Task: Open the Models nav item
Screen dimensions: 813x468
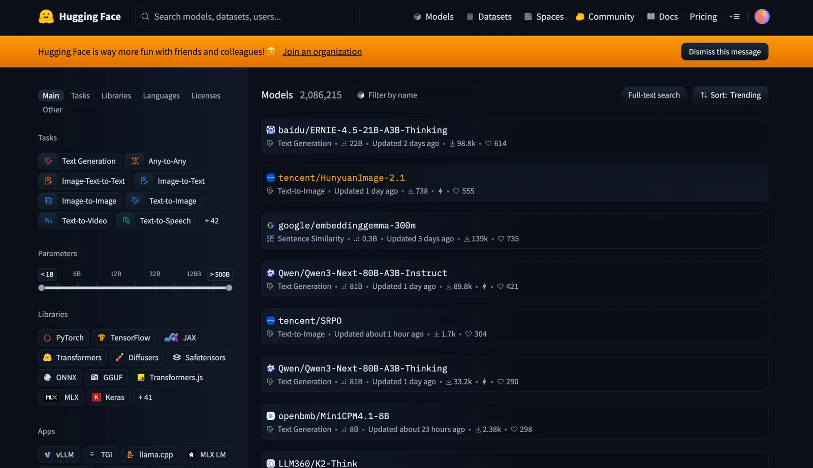Action: [x=433, y=17]
